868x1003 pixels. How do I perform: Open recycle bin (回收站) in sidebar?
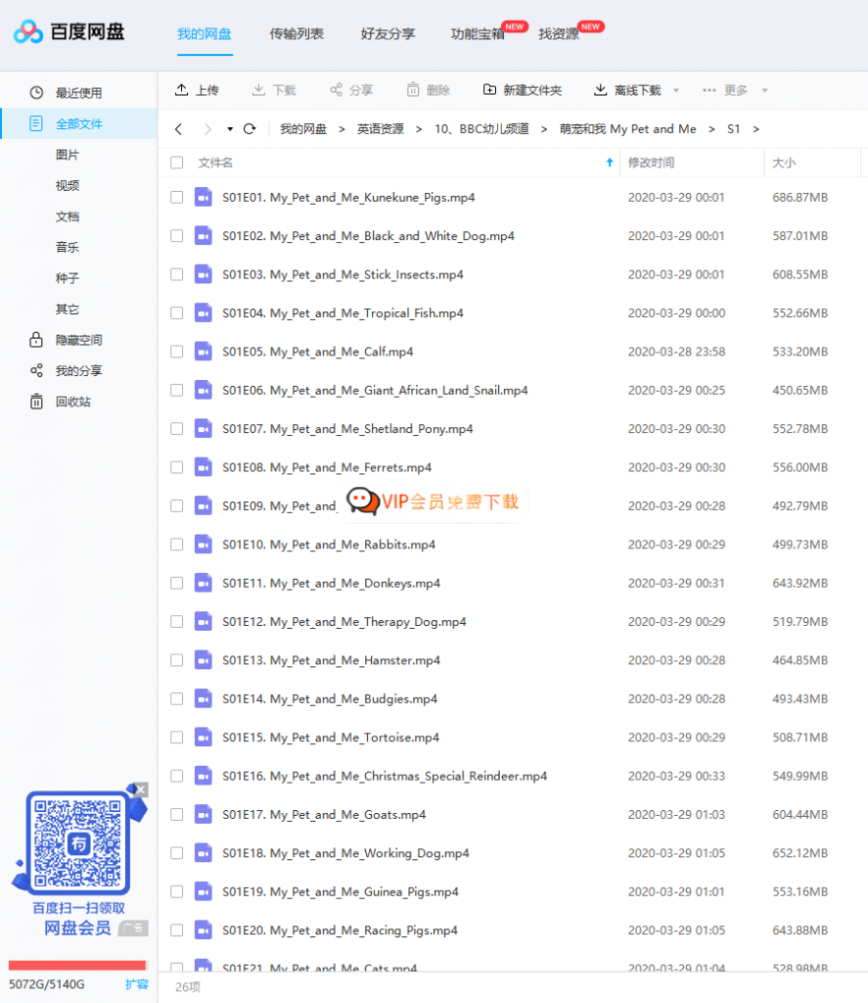click(36, 402)
